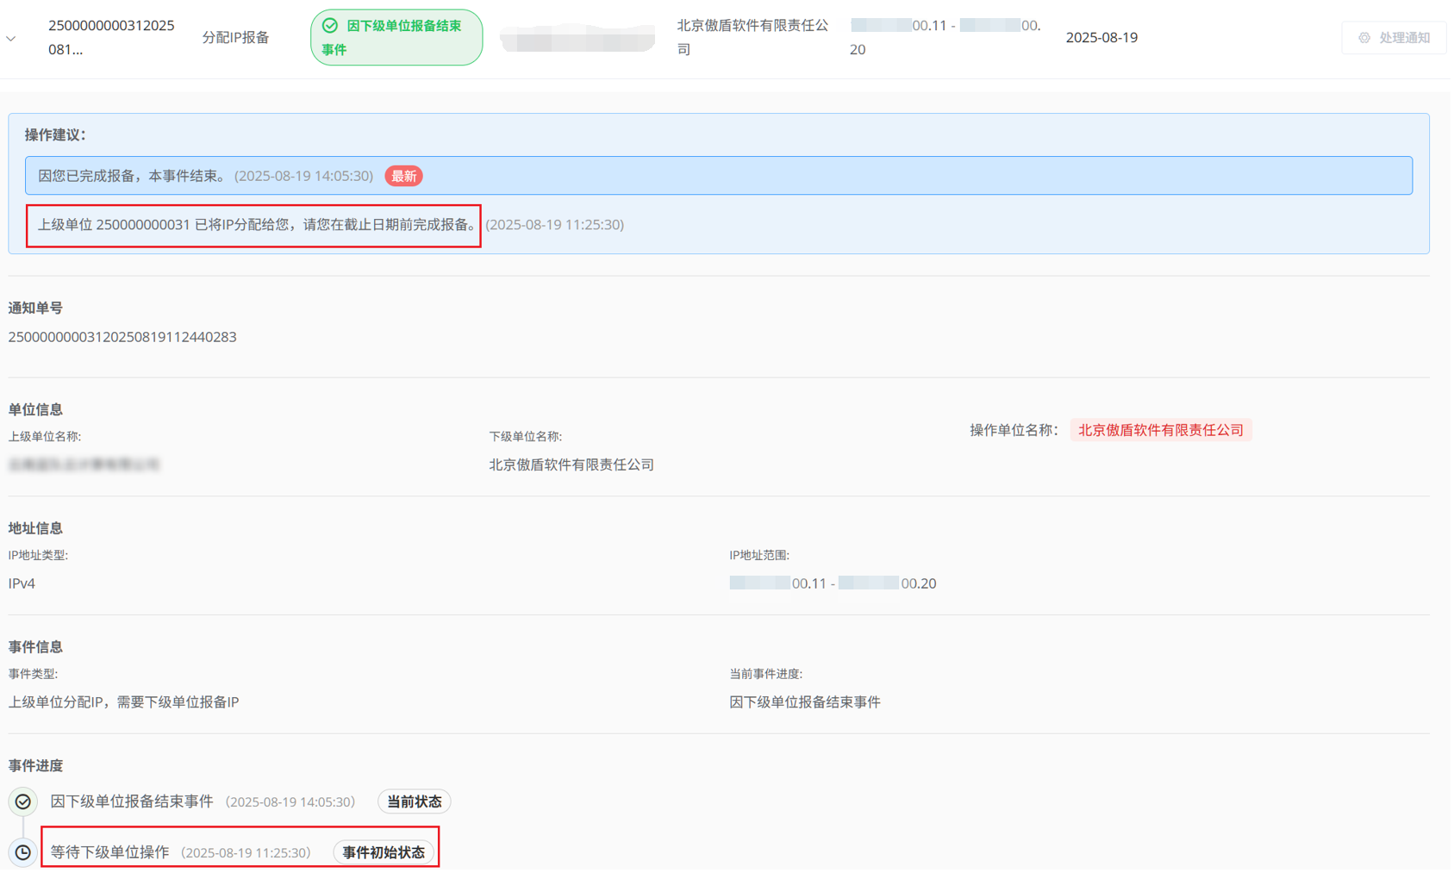Click 因下级单位报备结束事件 timeline entry text

[x=132, y=802]
